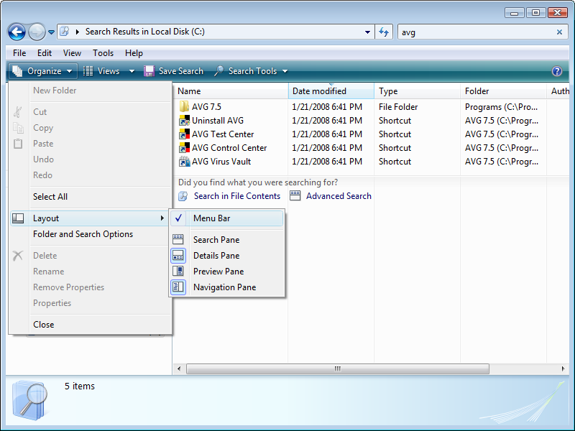Click the horizontal scrollbar thumb
This screenshot has height=431, width=575.
(338, 369)
